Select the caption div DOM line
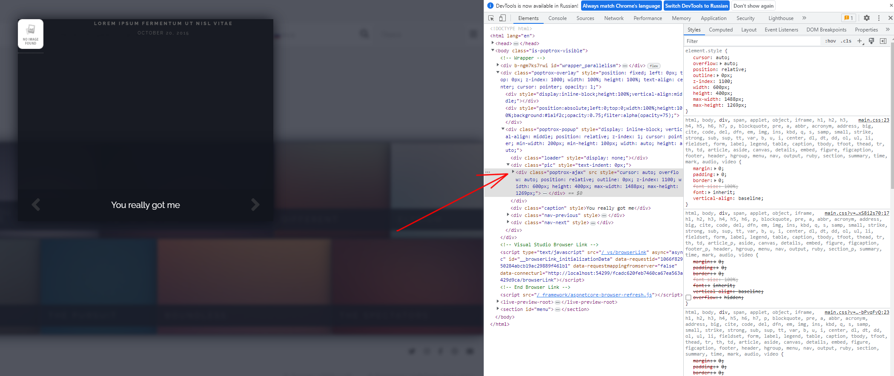 (x=581, y=208)
